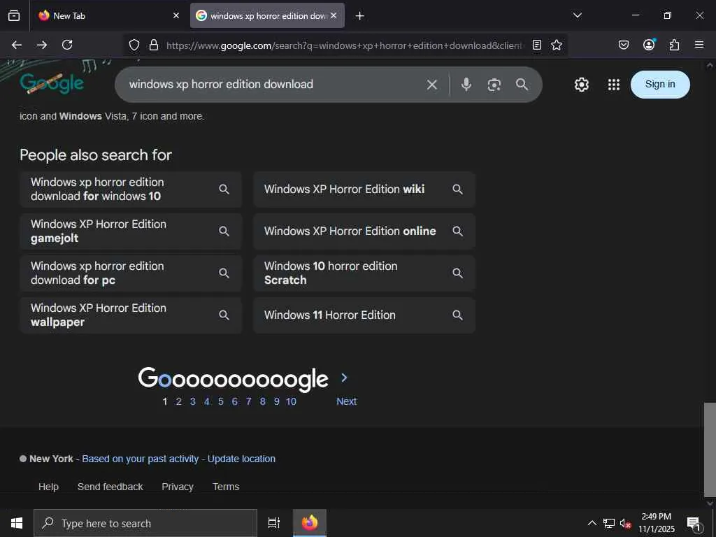Click the page vertical scrollbar thumb
Screen dimensions: 716x537
tap(709, 449)
